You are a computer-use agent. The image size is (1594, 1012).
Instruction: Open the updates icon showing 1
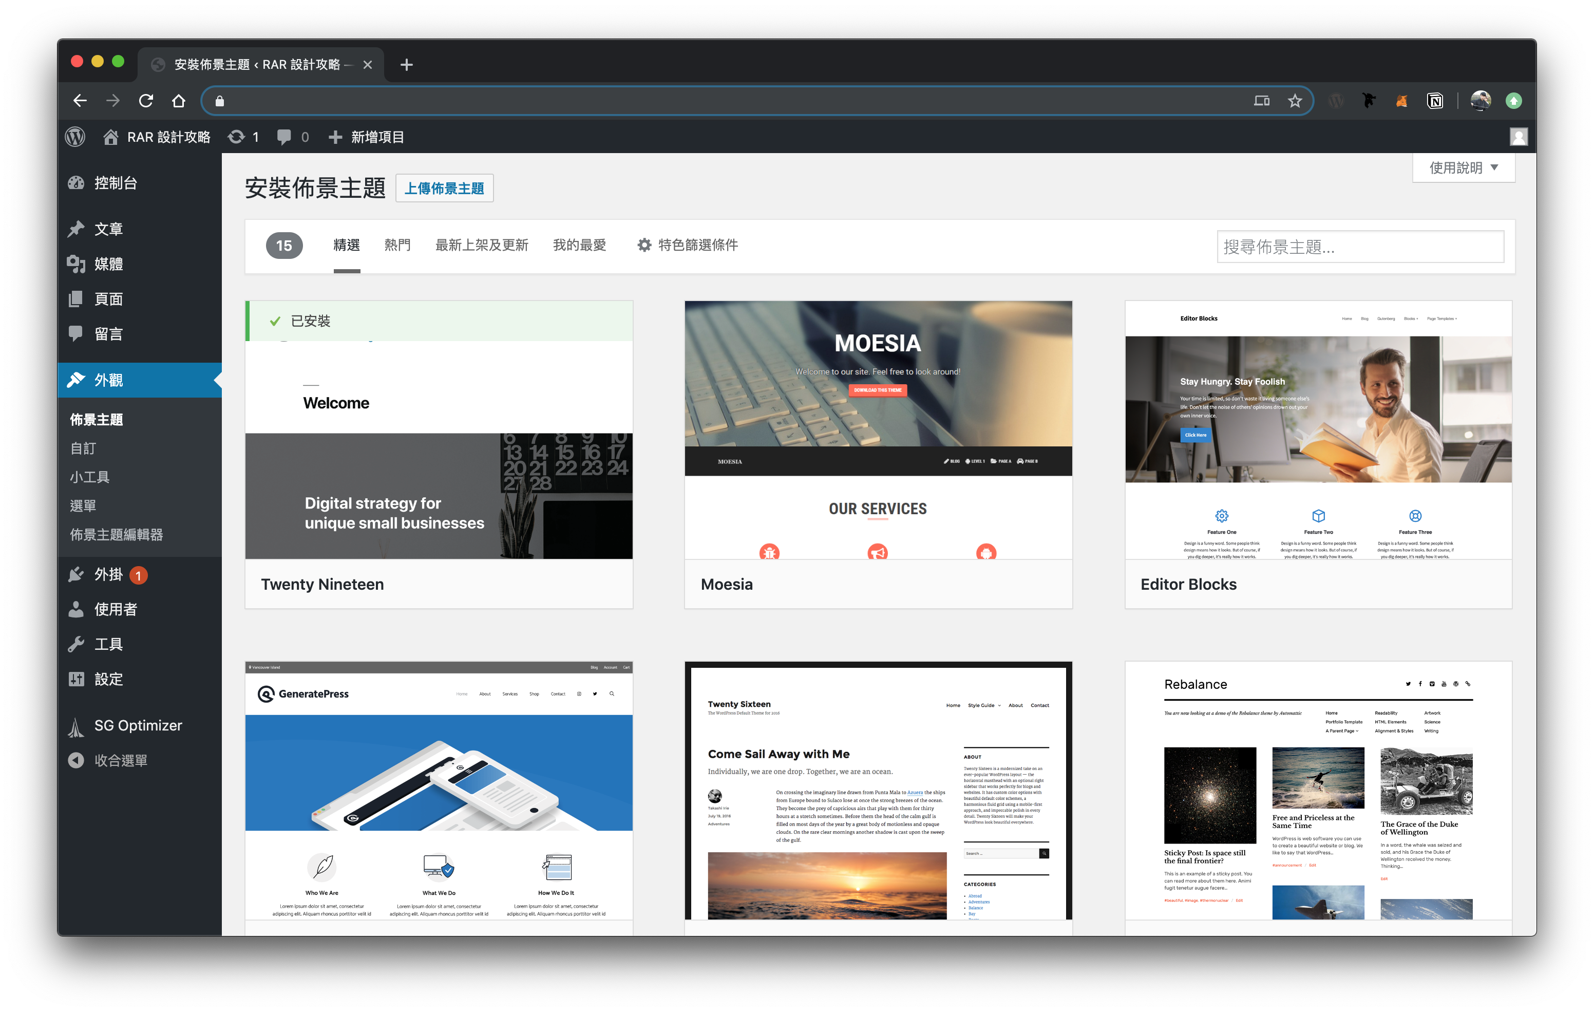[243, 137]
